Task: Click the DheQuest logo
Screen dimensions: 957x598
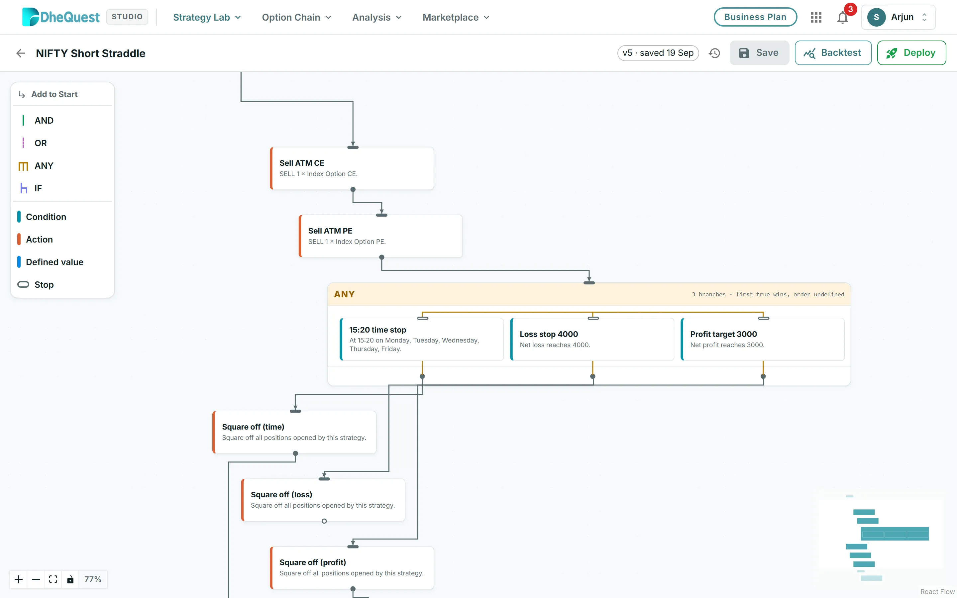Action: (60, 17)
